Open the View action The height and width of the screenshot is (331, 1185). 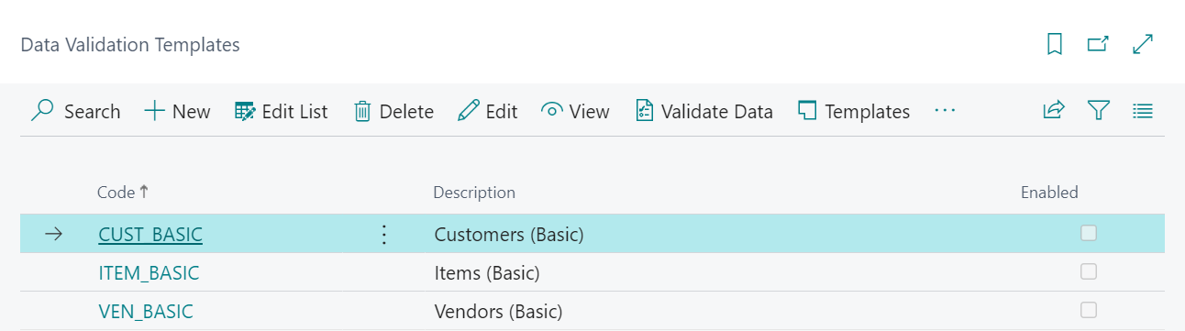point(576,112)
